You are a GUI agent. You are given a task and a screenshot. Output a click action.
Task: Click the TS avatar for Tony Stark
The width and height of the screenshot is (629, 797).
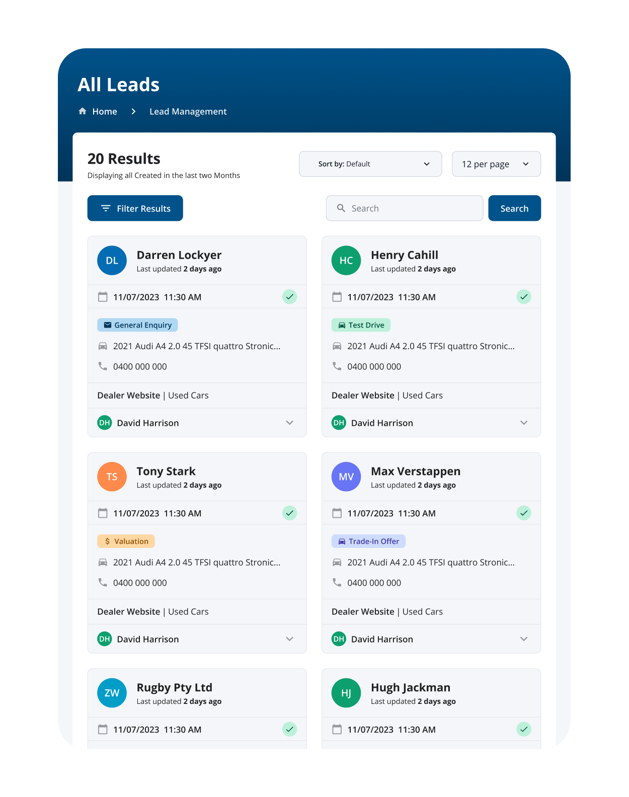click(112, 477)
